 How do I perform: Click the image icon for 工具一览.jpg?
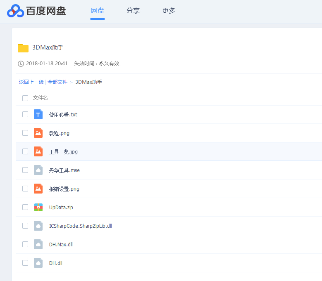38,151
